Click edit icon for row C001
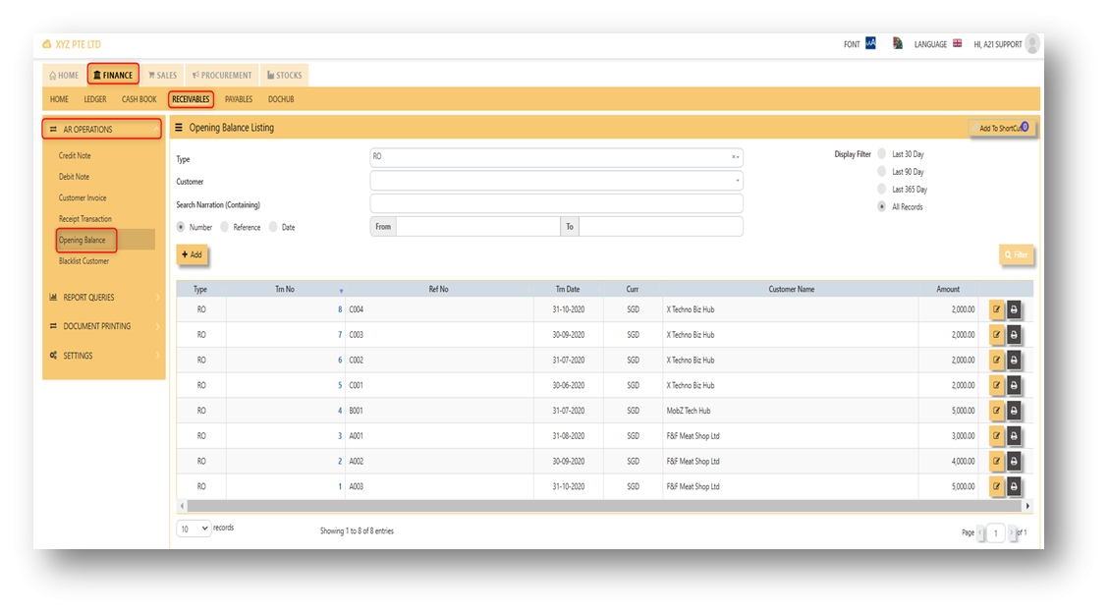 997,385
